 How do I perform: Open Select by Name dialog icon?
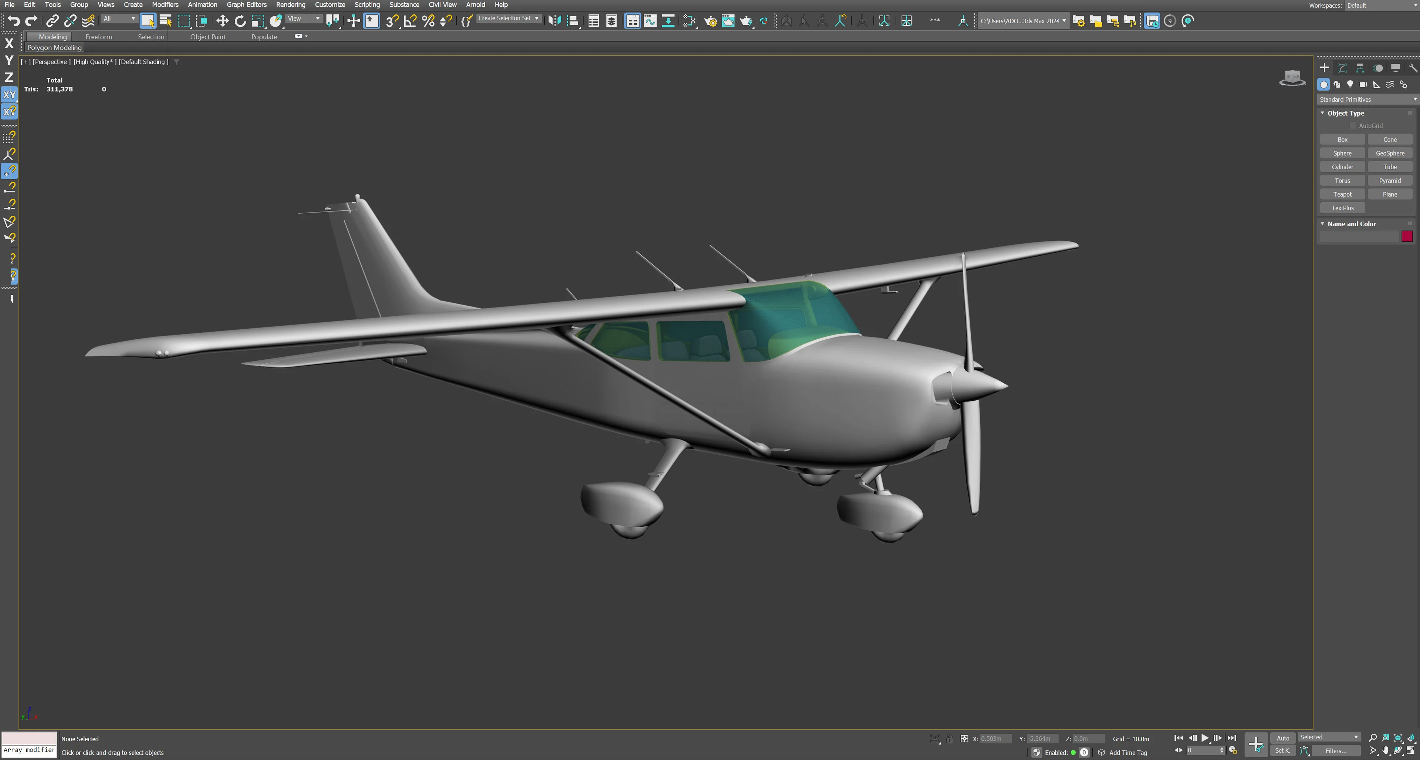pyautogui.click(x=165, y=21)
